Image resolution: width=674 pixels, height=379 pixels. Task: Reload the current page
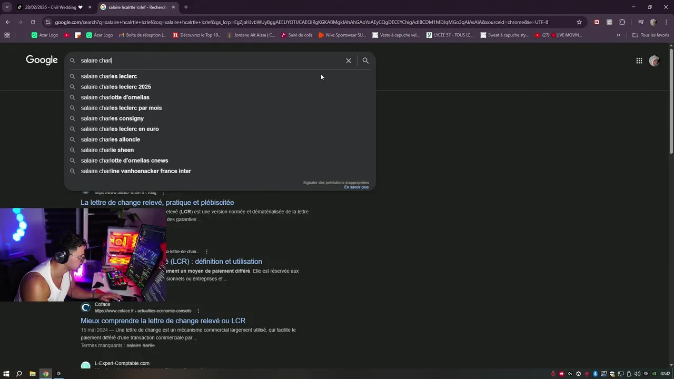[x=33, y=22]
